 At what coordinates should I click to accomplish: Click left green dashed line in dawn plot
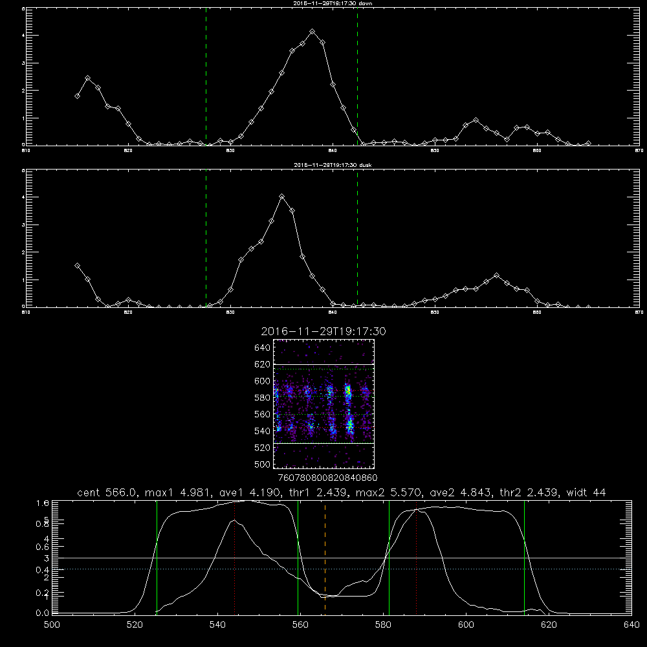(x=206, y=76)
